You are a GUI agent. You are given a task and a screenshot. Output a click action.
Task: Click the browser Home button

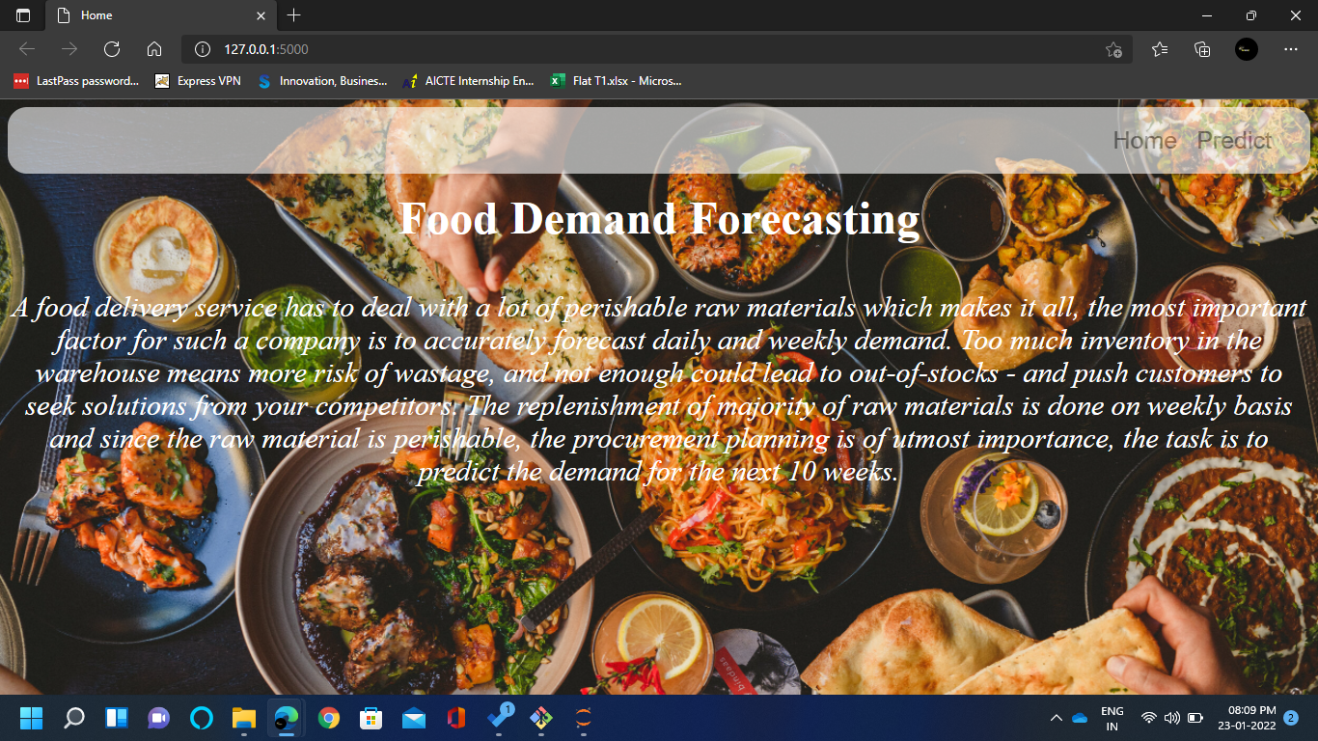click(153, 48)
